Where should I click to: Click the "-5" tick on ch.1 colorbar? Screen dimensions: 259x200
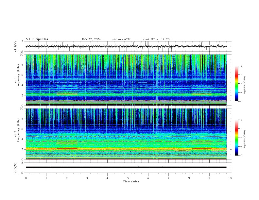tap(241, 84)
